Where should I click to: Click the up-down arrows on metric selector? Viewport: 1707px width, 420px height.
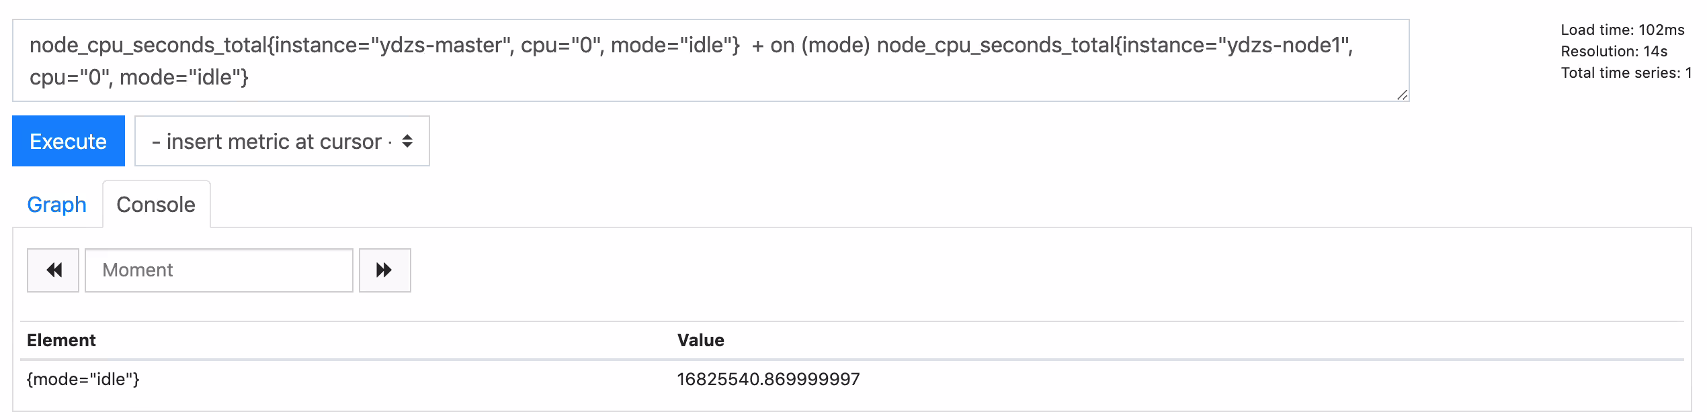click(x=407, y=141)
